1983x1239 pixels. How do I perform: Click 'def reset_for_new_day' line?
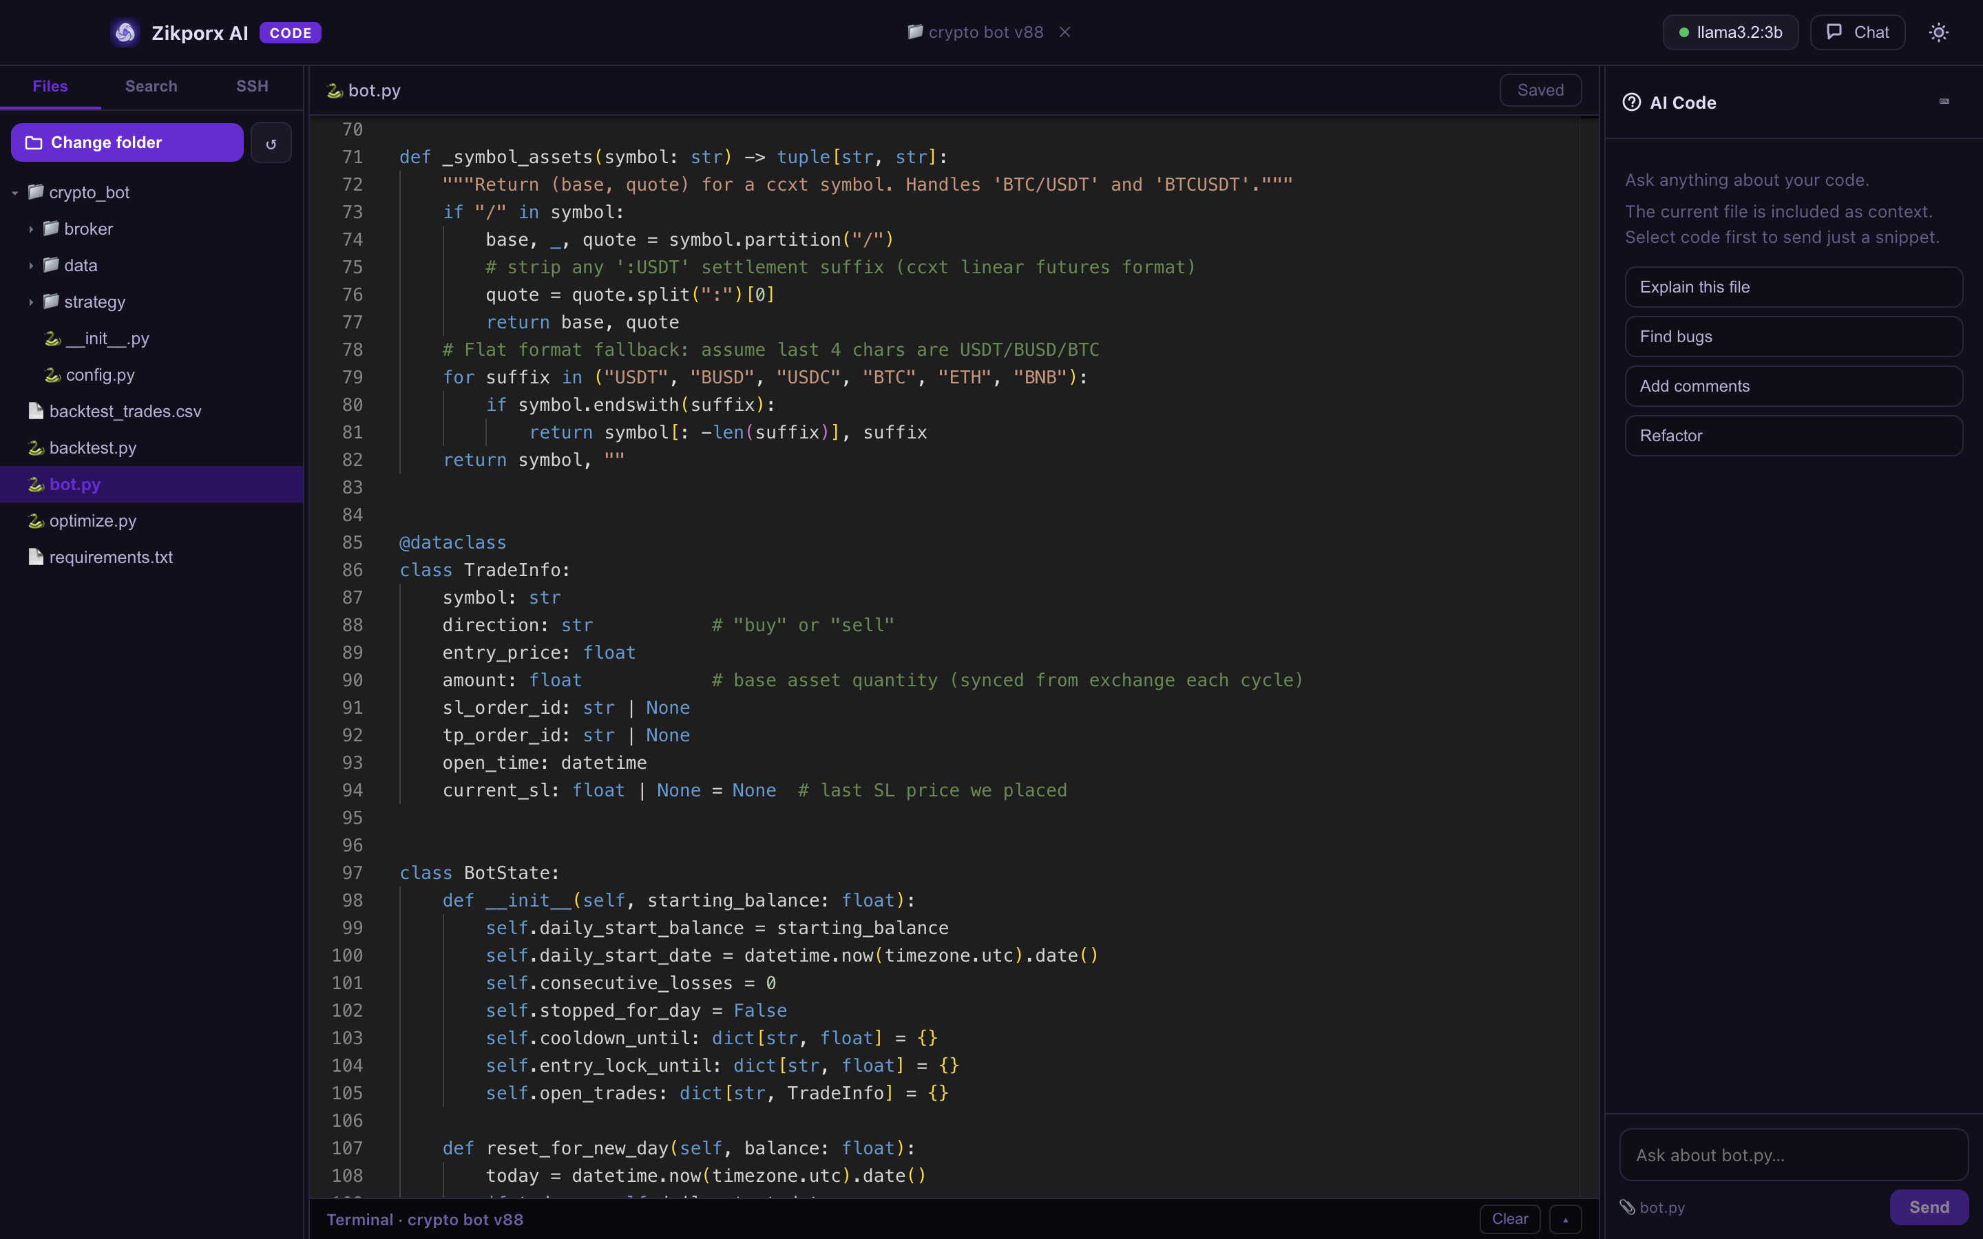(678, 1148)
